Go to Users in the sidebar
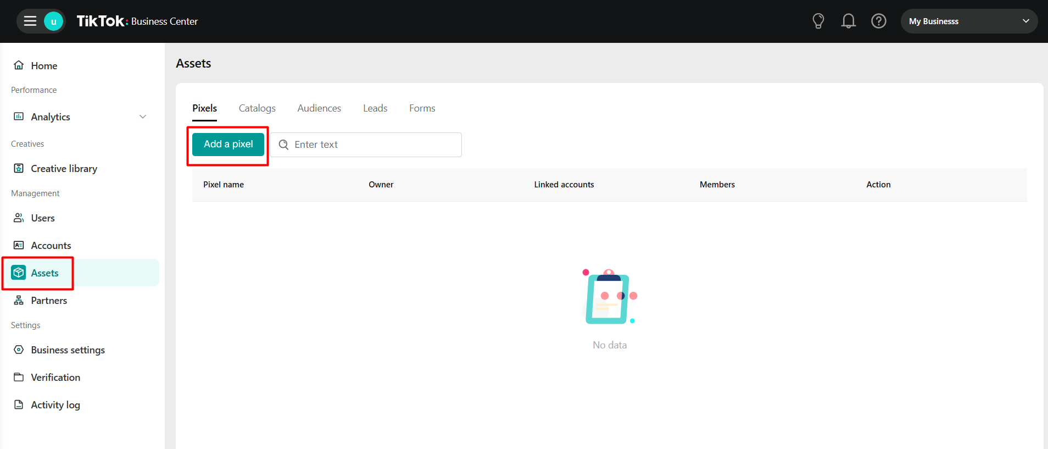This screenshot has width=1048, height=449. click(x=43, y=218)
